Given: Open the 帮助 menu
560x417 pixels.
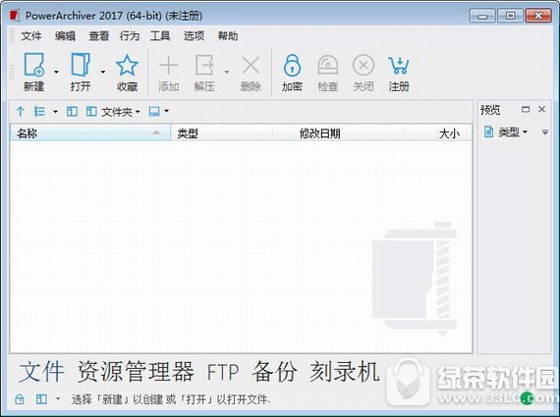Looking at the screenshot, I should 228,35.
